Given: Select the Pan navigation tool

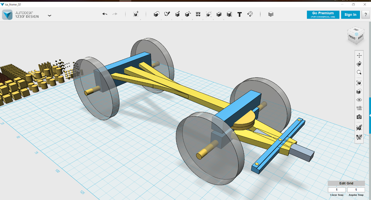Looking at the screenshot, I should coord(359,55).
